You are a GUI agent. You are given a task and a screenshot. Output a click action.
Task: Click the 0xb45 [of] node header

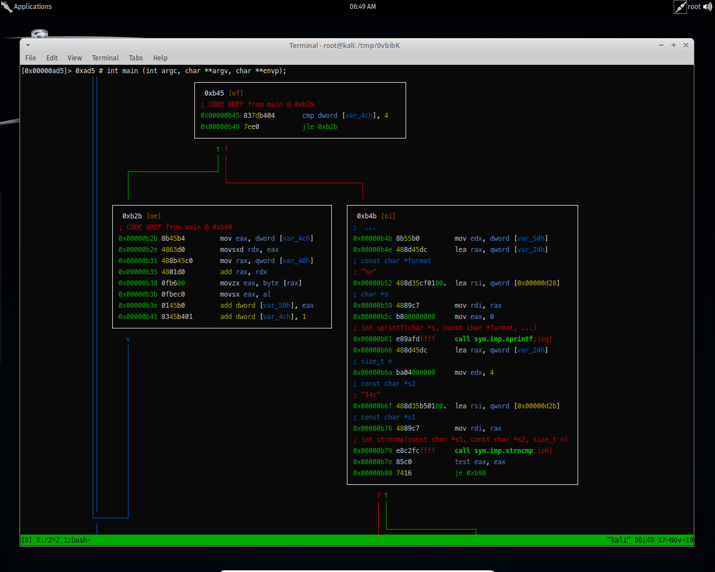pyautogui.click(x=223, y=93)
